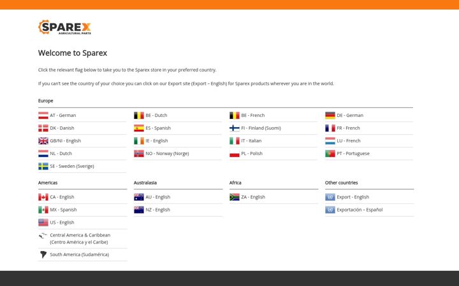
Task: Visit the FR - French store link
Action: click(348, 128)
